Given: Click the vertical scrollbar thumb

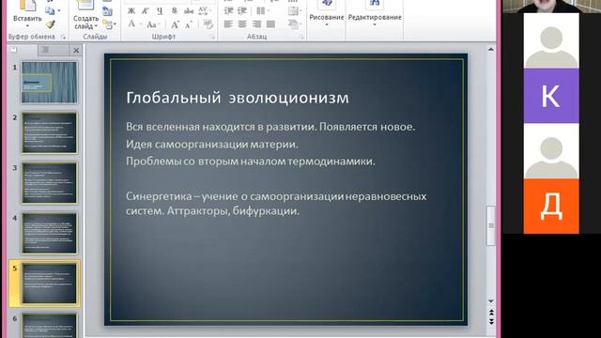Looking at the screenshot, I should point(490,225).
